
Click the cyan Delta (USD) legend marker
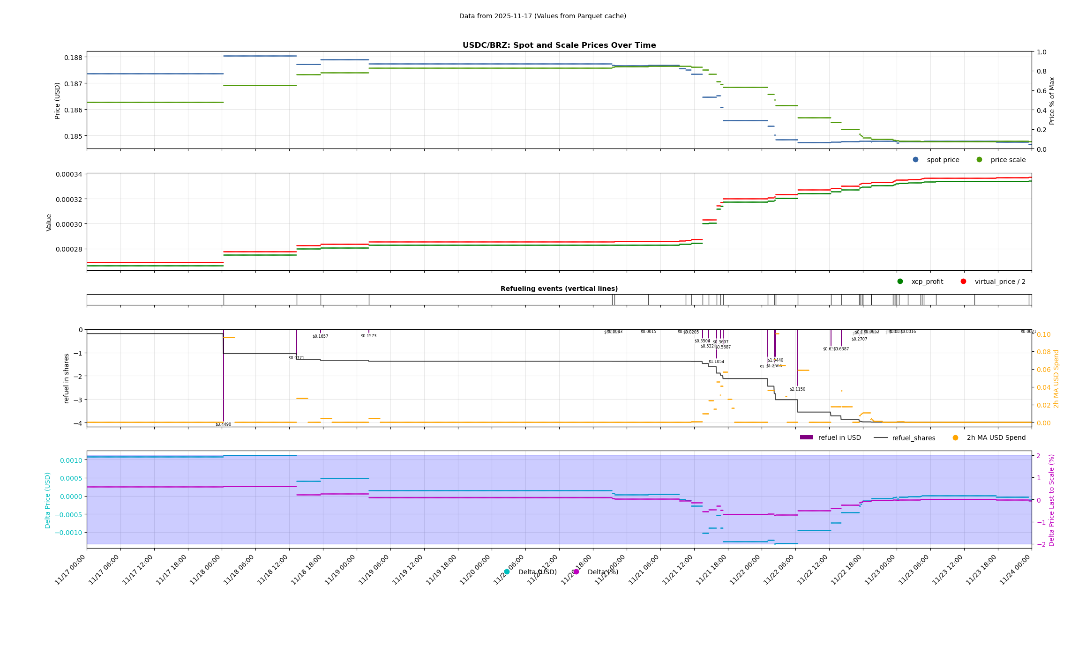pos(507,572)
